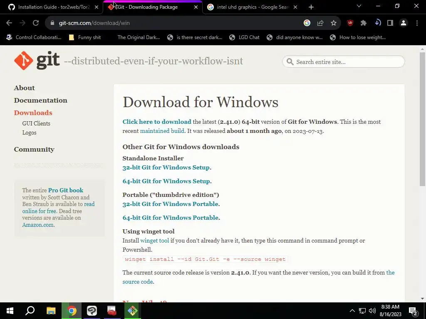The image size is (426, 319).
Task: Expand the Chrome tab search chevron
Action: (x=359, y=6)
